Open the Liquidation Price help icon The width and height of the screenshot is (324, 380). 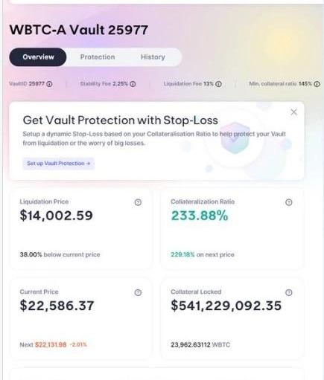(138, 202)
